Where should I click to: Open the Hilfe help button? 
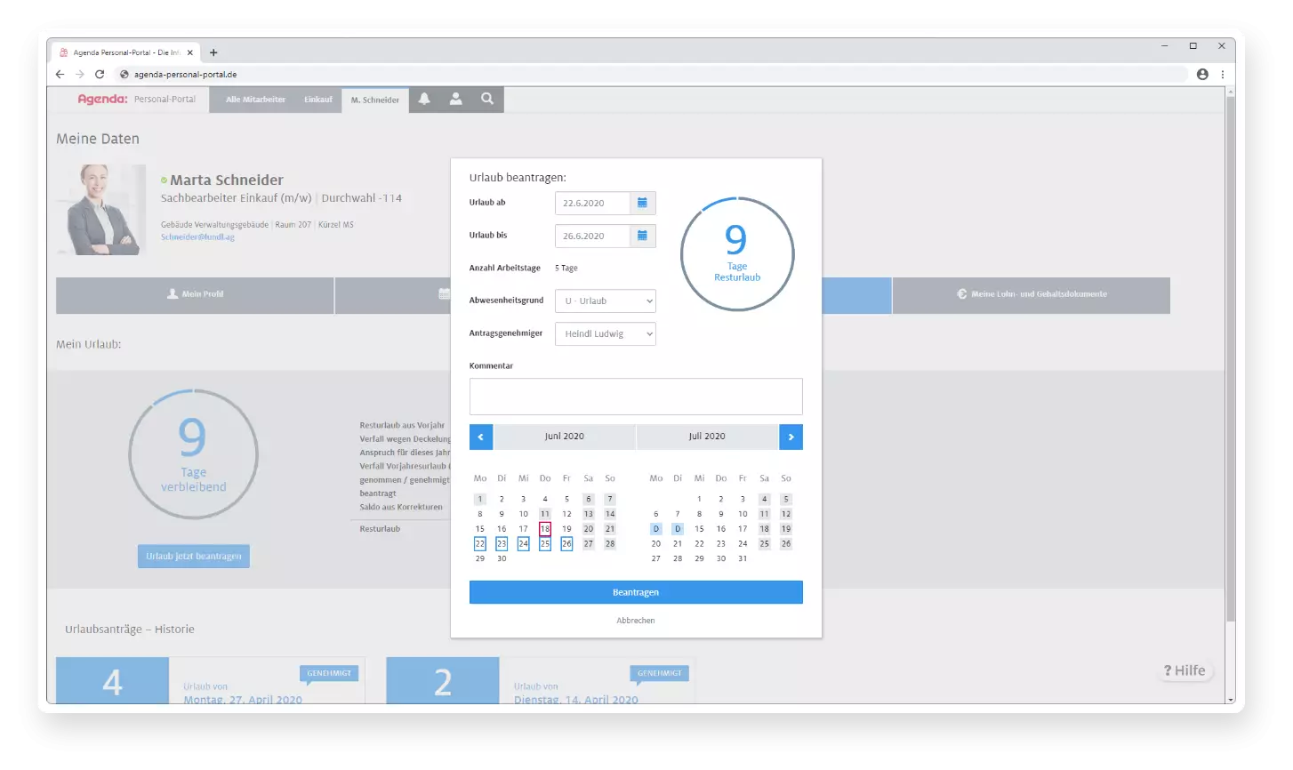click(x=1185, y=670)
